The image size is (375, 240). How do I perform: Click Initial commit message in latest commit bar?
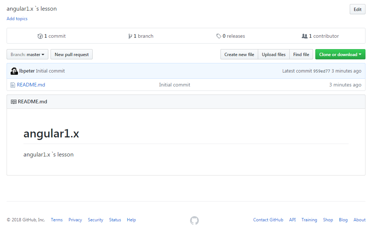[x=50, y=71]
